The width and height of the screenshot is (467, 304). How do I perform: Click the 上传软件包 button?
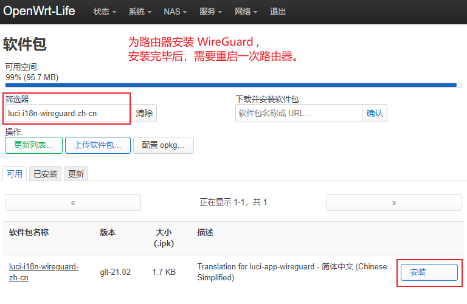(98, 145)
